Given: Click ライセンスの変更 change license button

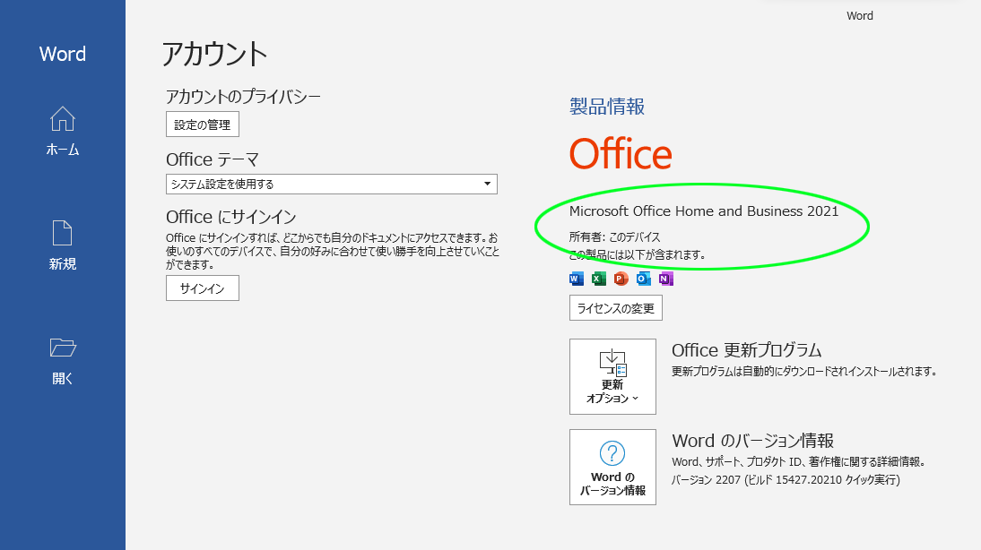Looking at the screenshot, I should 616,308.
